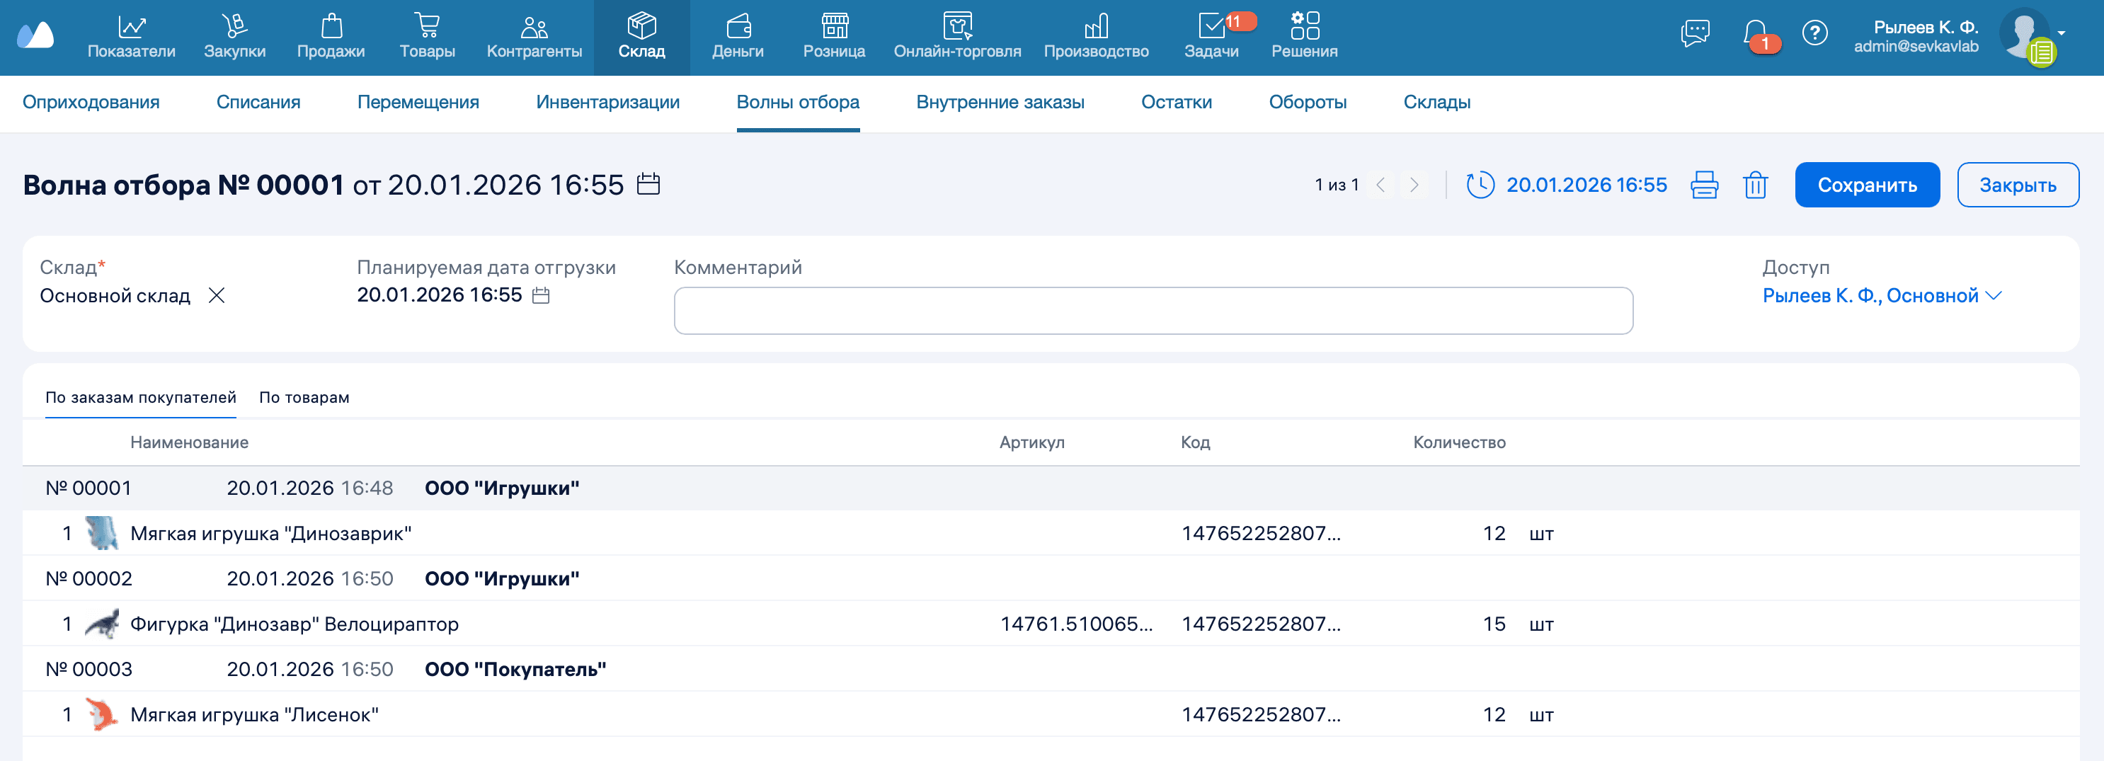Go to the Деньги section
Viewport: 2104px width, 761px height.
click(738, 37)
